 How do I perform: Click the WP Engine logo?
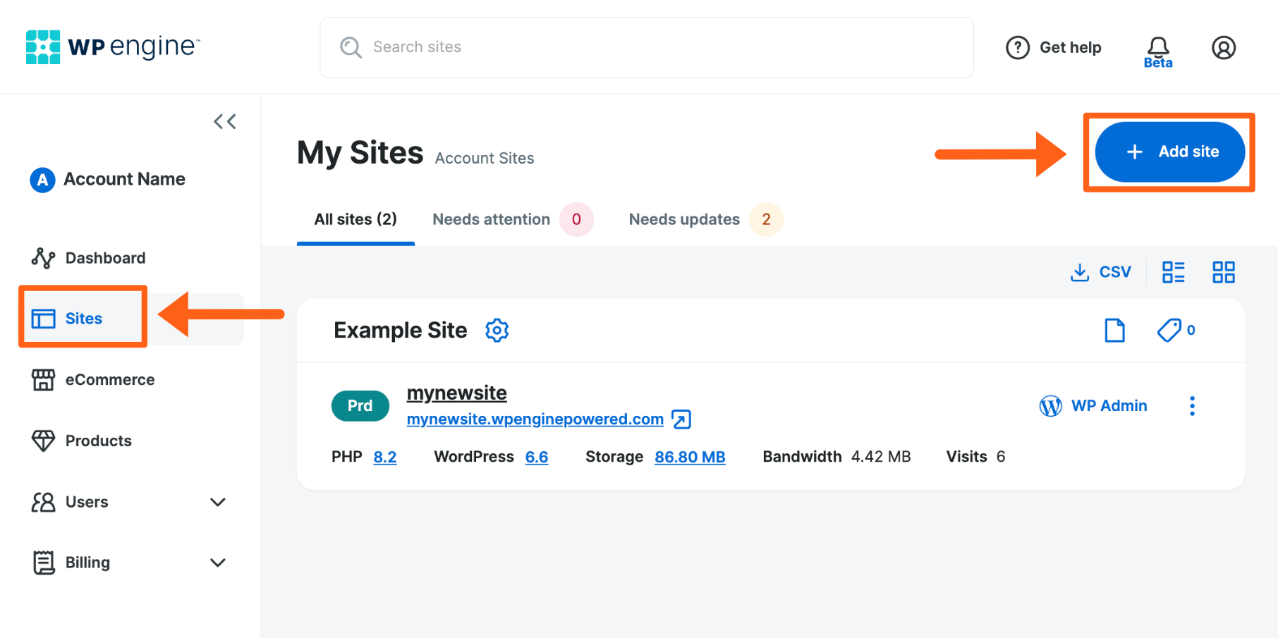pyautogui.click(x=111, y=47)
